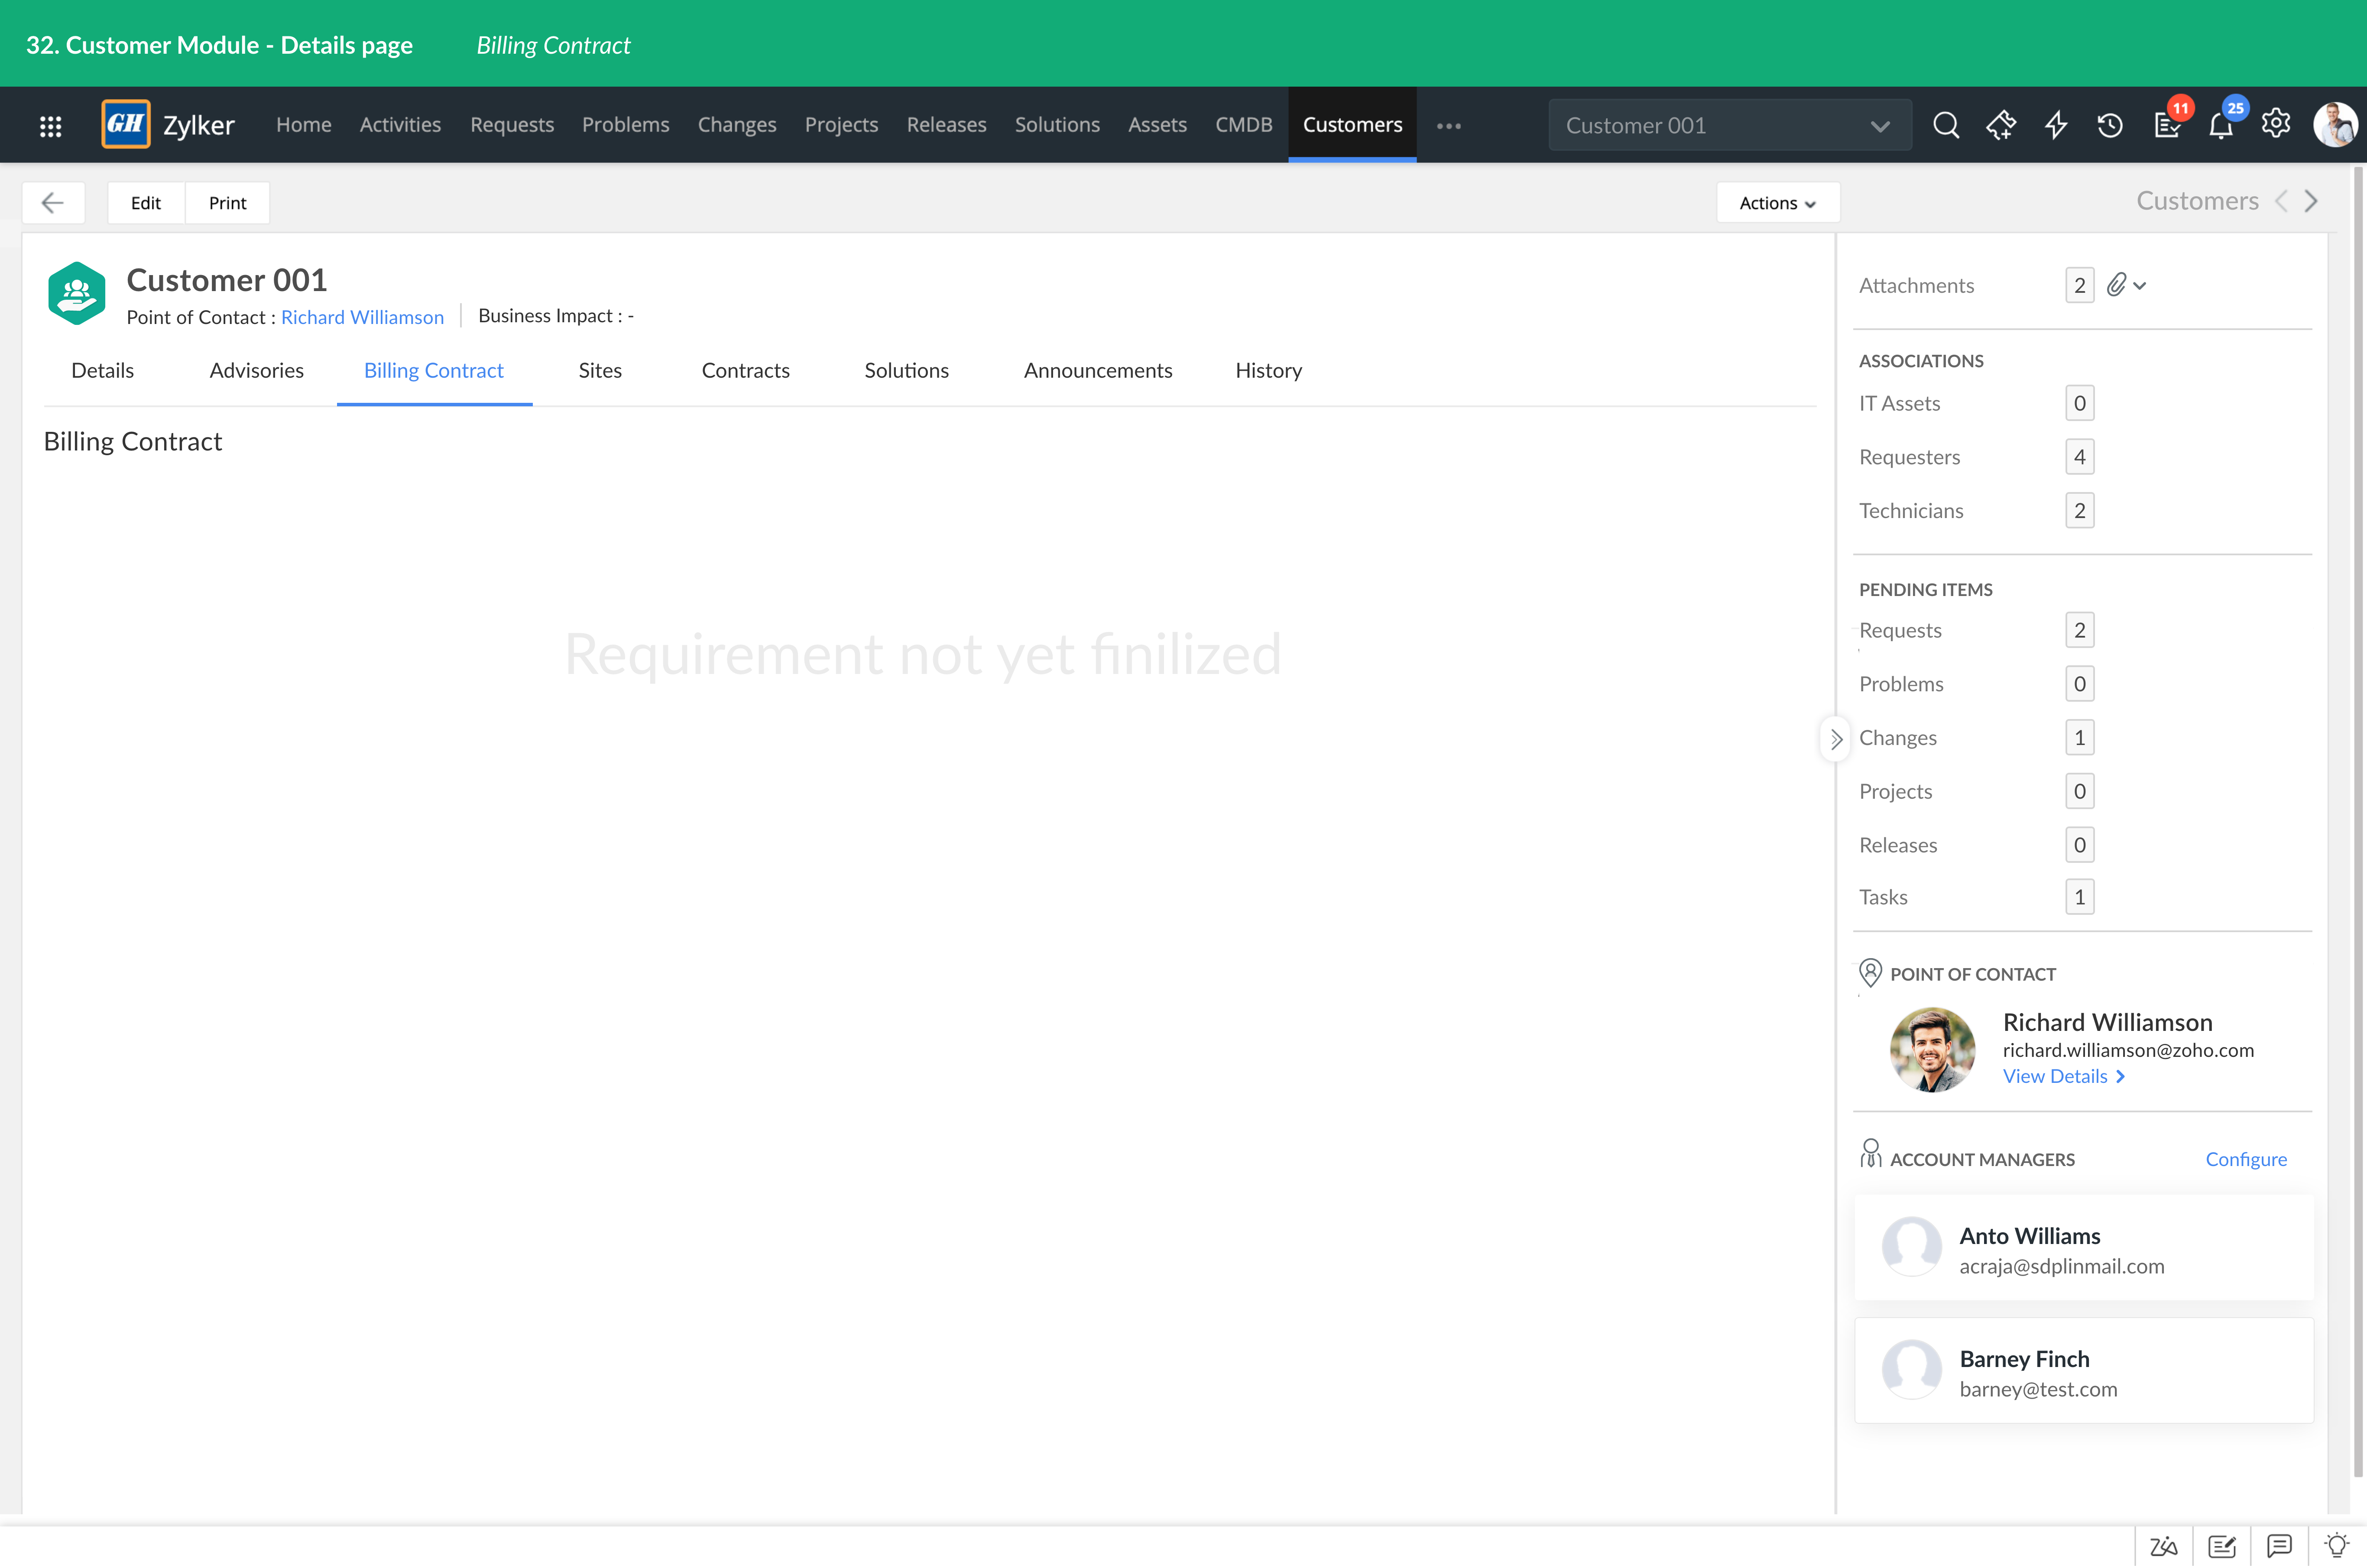Click Configure link for Account Managers
Image resolution: width=2367 pixels, height=1568 pixels.
[x=2246, y=1159]
